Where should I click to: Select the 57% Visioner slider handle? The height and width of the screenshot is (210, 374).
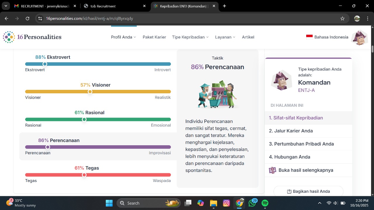tap(90, 92)
